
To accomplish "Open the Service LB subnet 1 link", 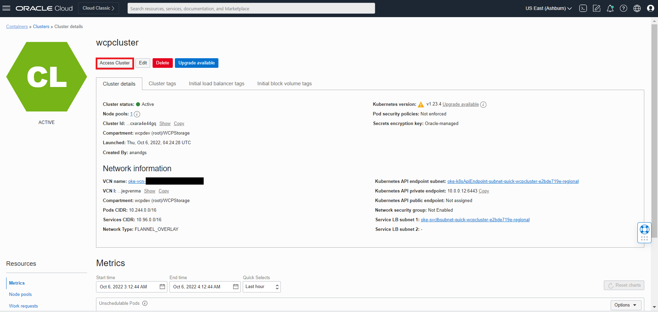I will coord(475,220).
